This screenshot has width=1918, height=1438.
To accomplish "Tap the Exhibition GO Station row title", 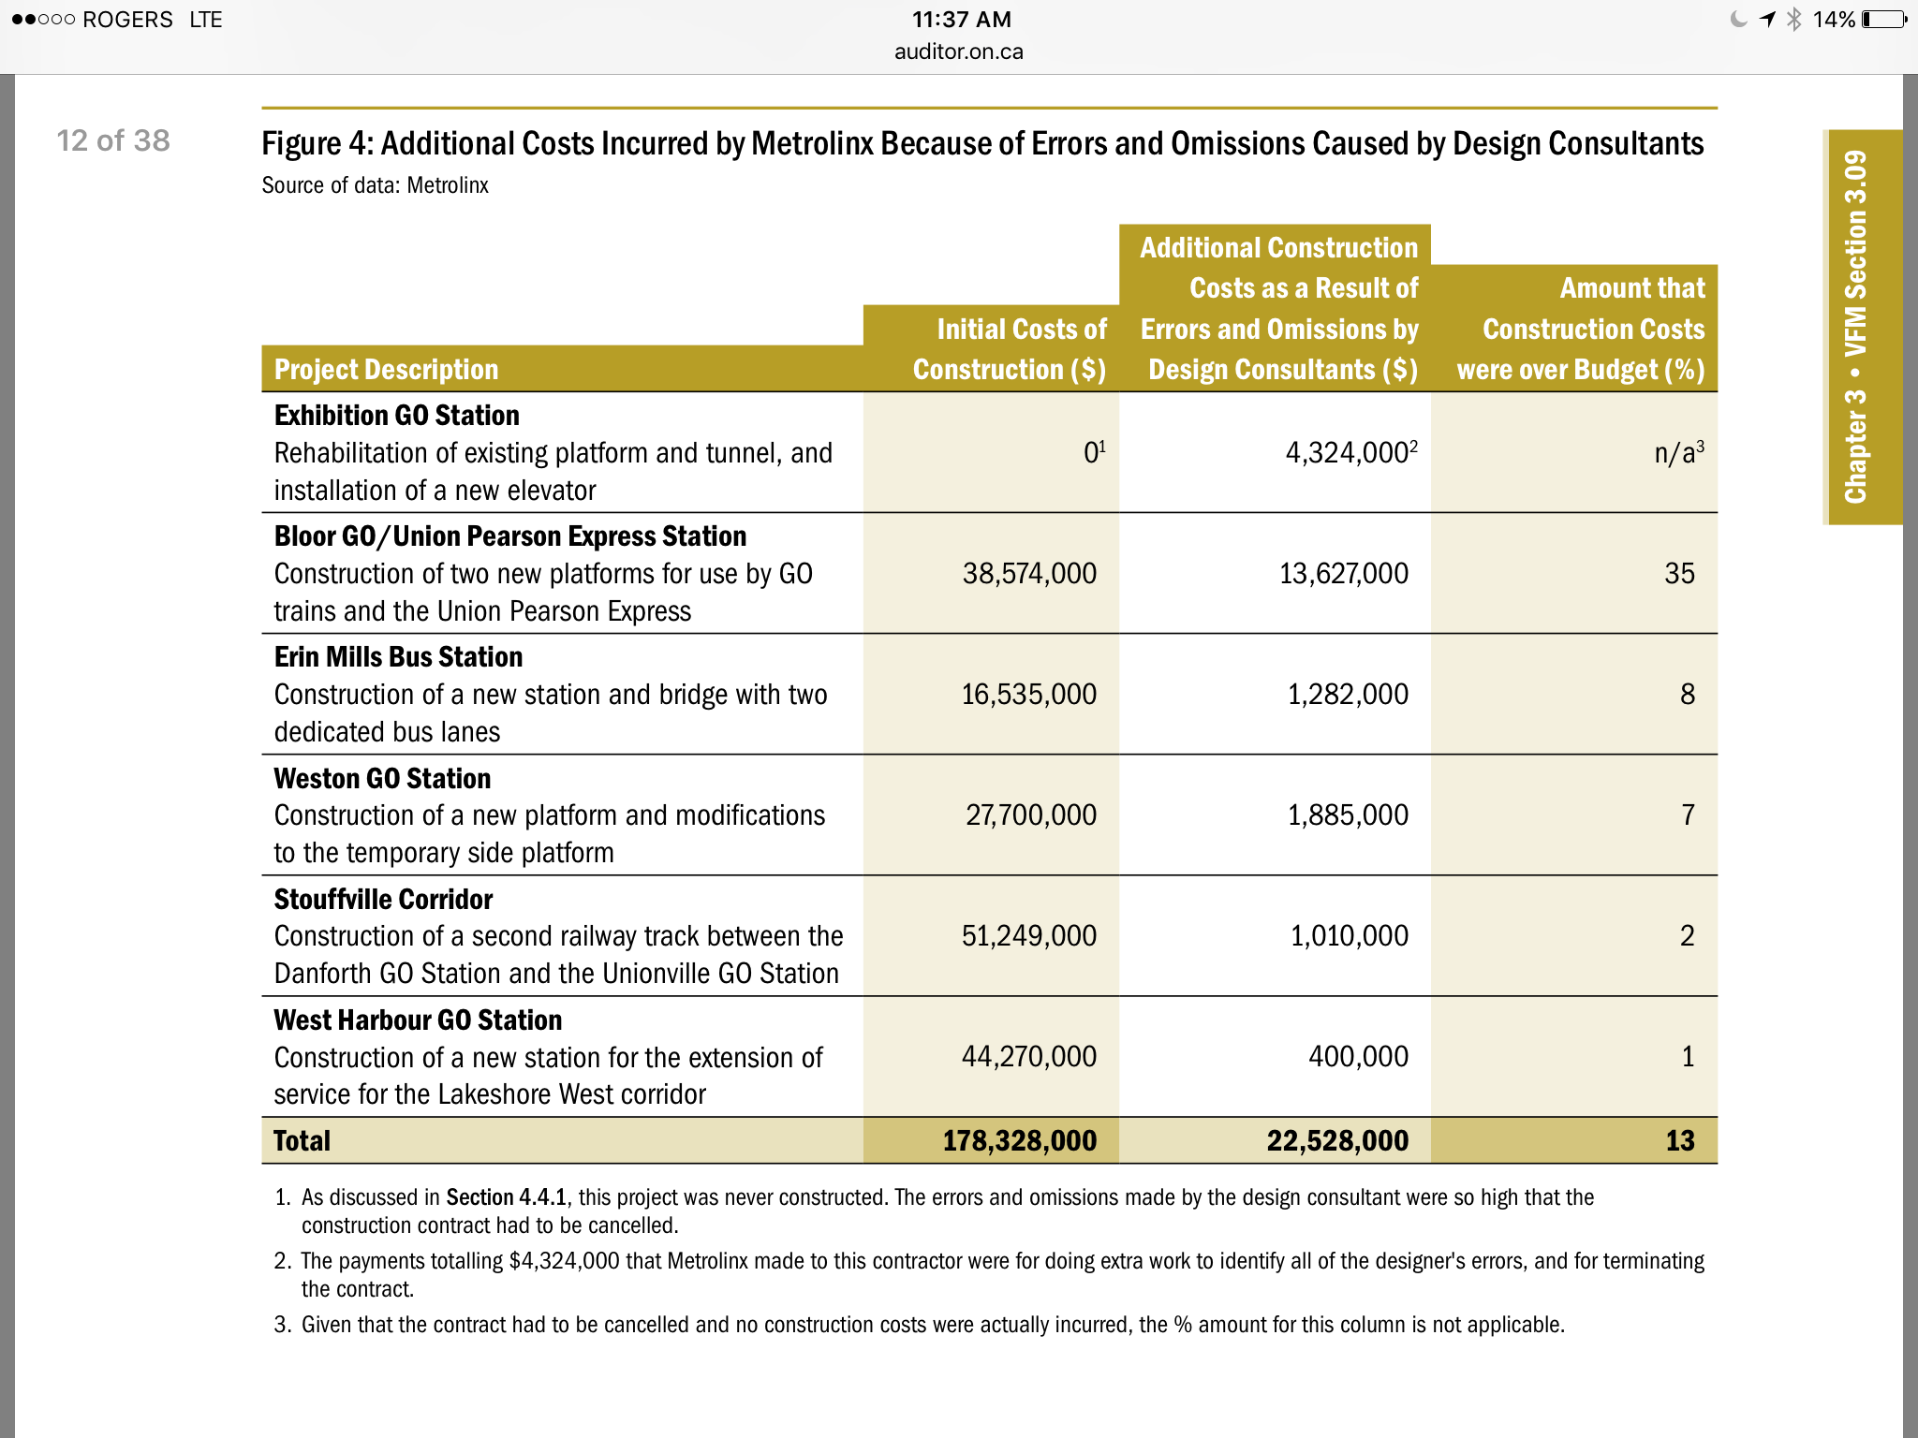I will pyautogui.click(x=396, y=416).
